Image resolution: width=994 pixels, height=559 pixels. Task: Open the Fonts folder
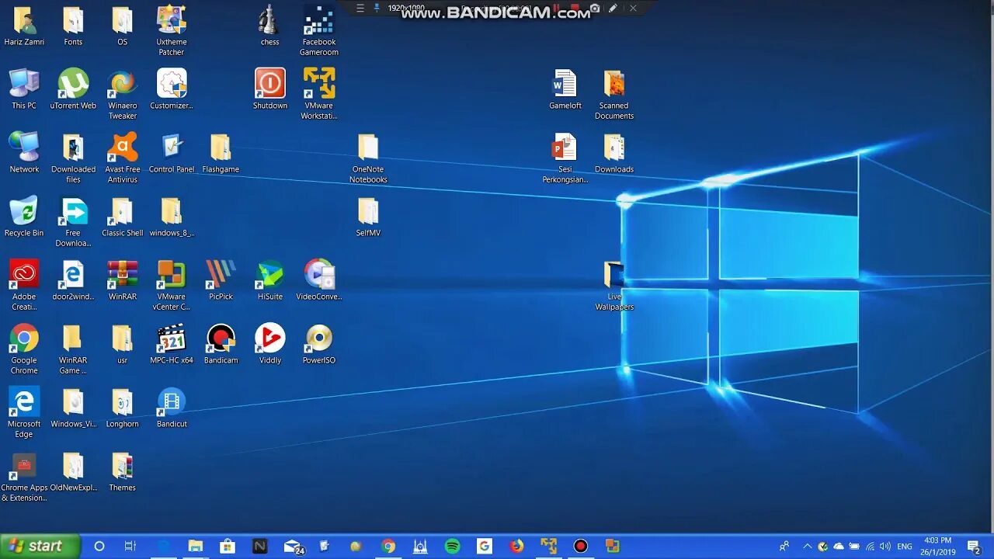[73, 26]
